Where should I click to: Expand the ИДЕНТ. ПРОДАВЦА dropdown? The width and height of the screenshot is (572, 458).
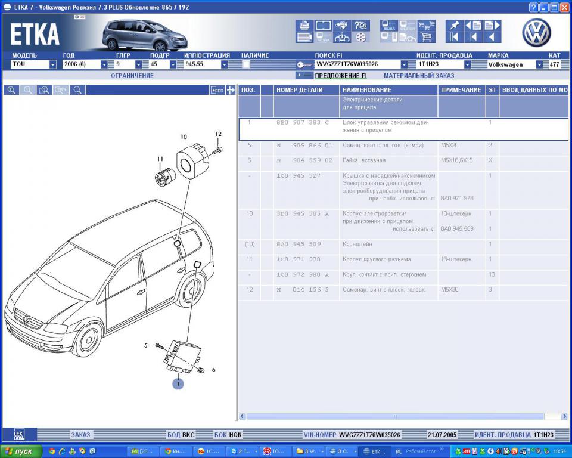[468, 64]
